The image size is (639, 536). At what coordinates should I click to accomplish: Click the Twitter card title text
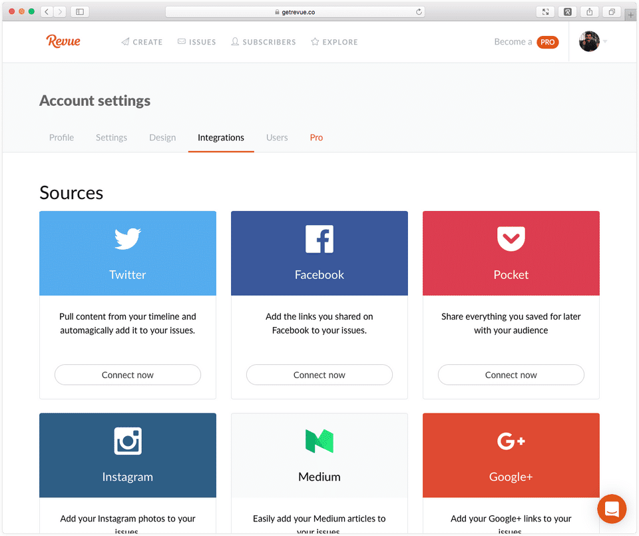pyautogui.click(x=128, y=275)
